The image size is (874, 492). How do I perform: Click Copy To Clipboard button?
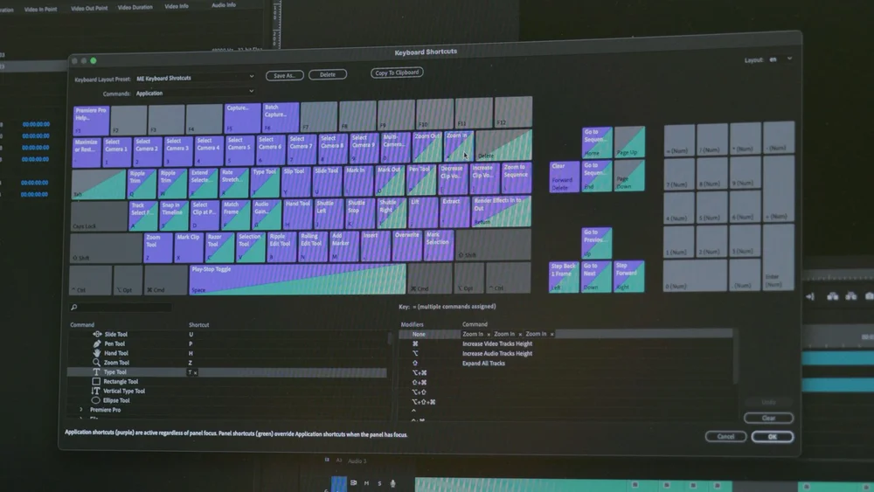(x=396, y=73)
